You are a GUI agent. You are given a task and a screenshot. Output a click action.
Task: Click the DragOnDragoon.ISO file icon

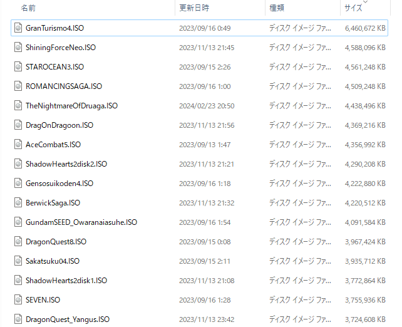(x=19, y=125)
